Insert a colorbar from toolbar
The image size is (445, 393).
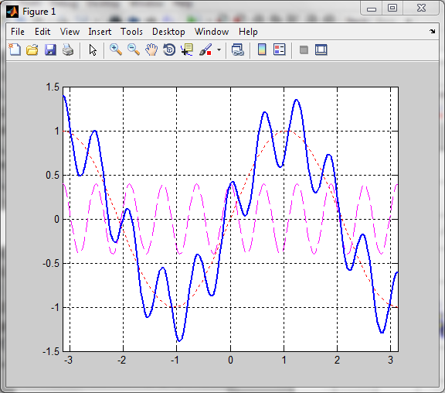[x=262, y=50]
